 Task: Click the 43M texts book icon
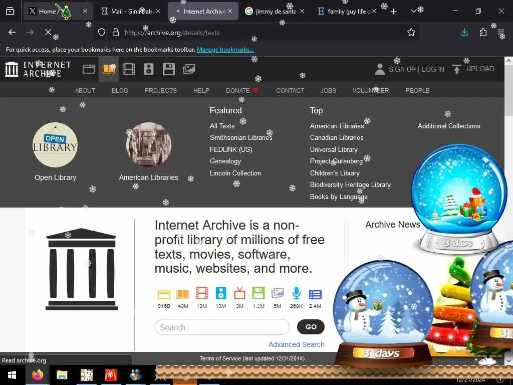click(183, 294)
